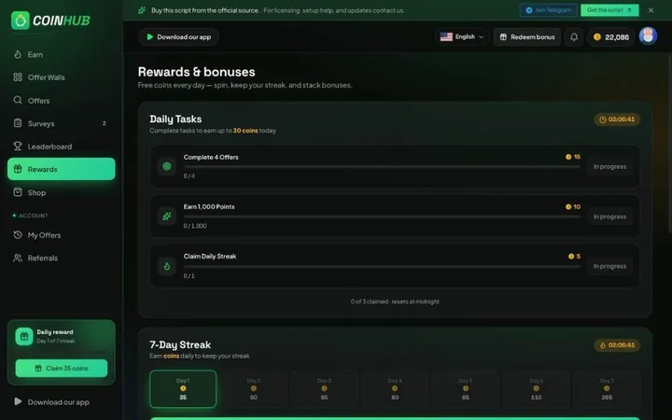Click the US flag icon
This screenshot has height=420, width=672.
[x=446, y=36]
